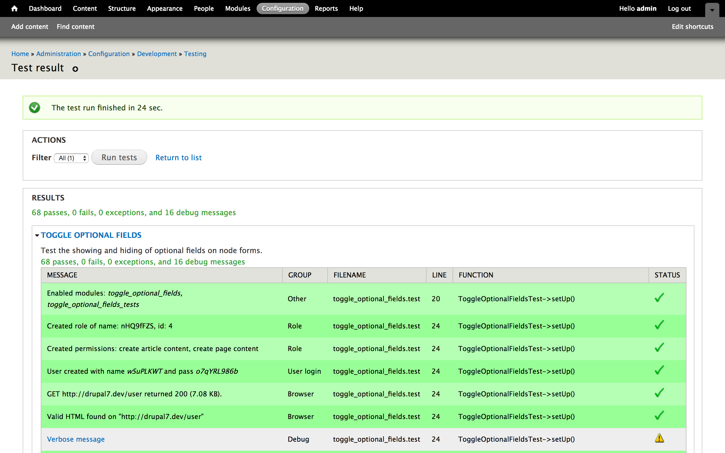This screenshot has width=725, height=453.
Task: Click the home icon in admin toolbar
Action: click(14, 8)
